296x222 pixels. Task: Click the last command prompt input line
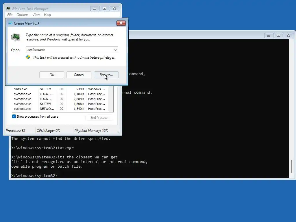(x=34, y=175)
